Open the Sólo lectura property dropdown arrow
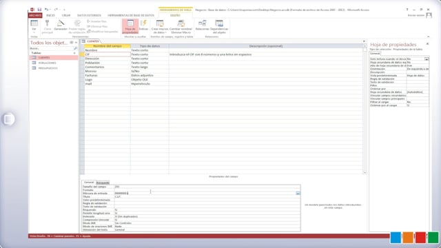 point(427,59)
